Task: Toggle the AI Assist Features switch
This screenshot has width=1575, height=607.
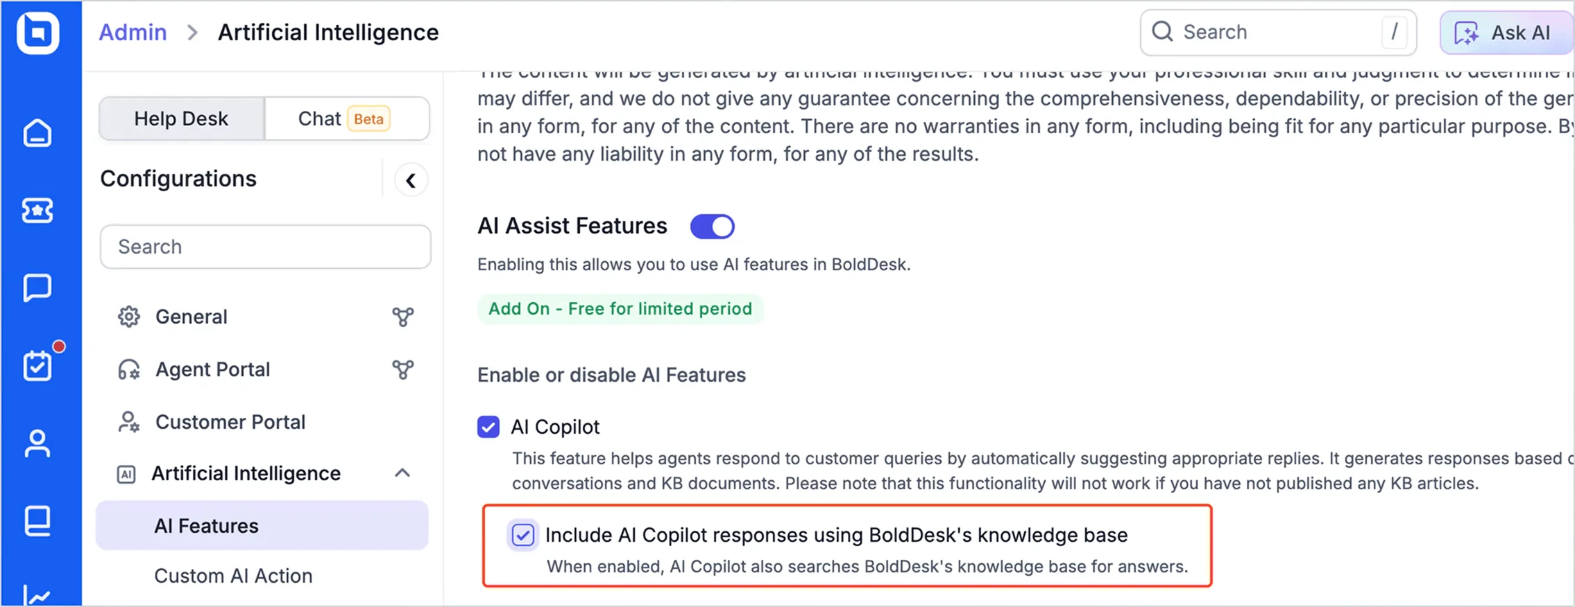Action: [x=712, y=227]
